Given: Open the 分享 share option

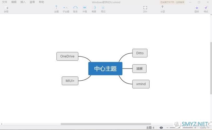Looking at the screenshot, I should coord(163,9).
